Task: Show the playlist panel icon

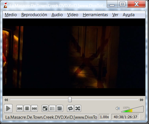Action: coord(52,108)
